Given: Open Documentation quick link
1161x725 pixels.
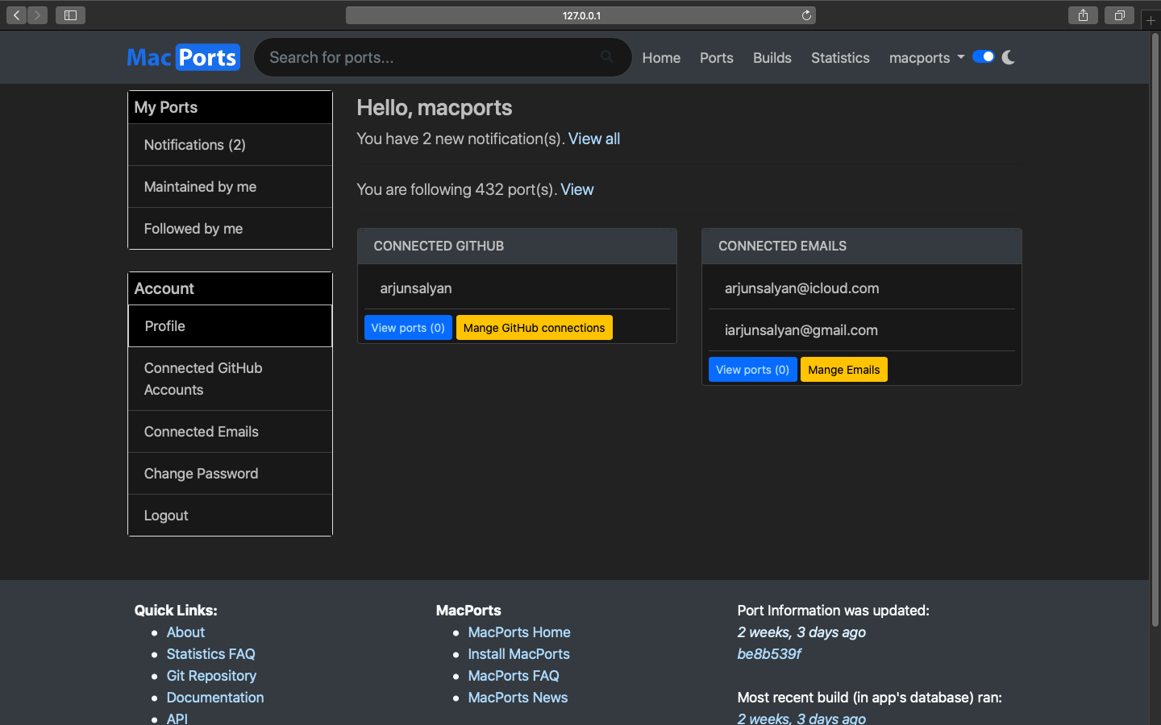Looking at the screenshot, I should point(215,698).
